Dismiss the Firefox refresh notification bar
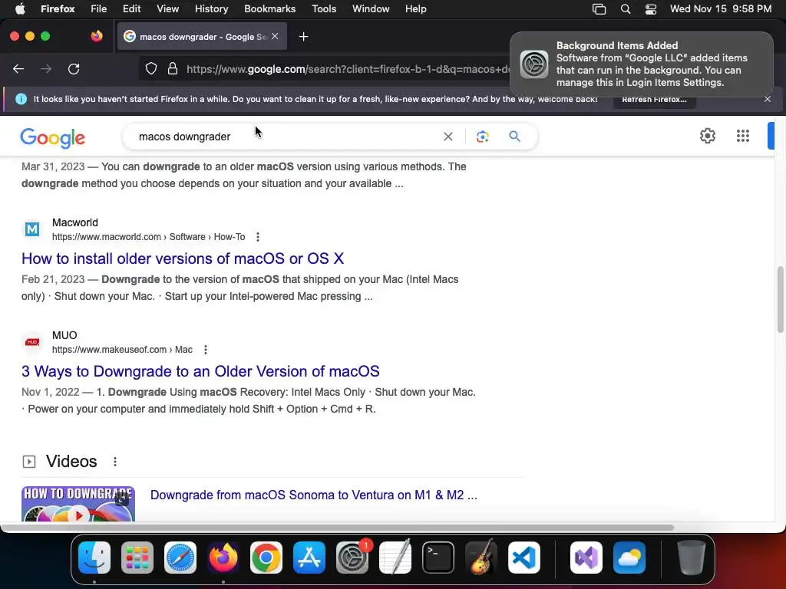The image size is (786, 589). tap(768, 99)
